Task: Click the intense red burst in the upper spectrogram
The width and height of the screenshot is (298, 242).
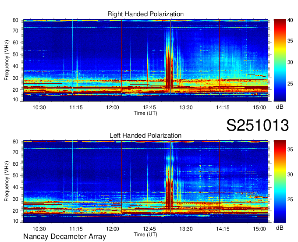Action: 168,66
